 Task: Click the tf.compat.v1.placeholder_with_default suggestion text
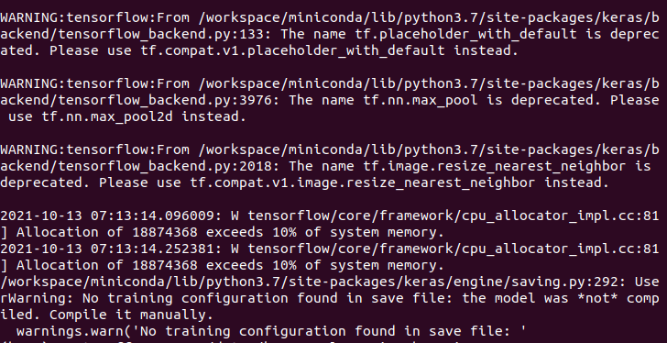pyautogui.click(x=293, y=51)
